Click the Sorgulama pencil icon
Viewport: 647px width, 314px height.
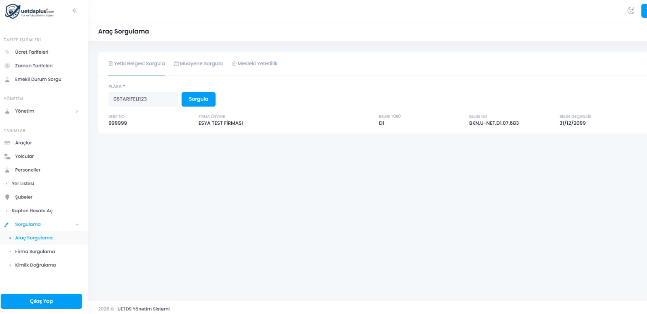(6, 225)
